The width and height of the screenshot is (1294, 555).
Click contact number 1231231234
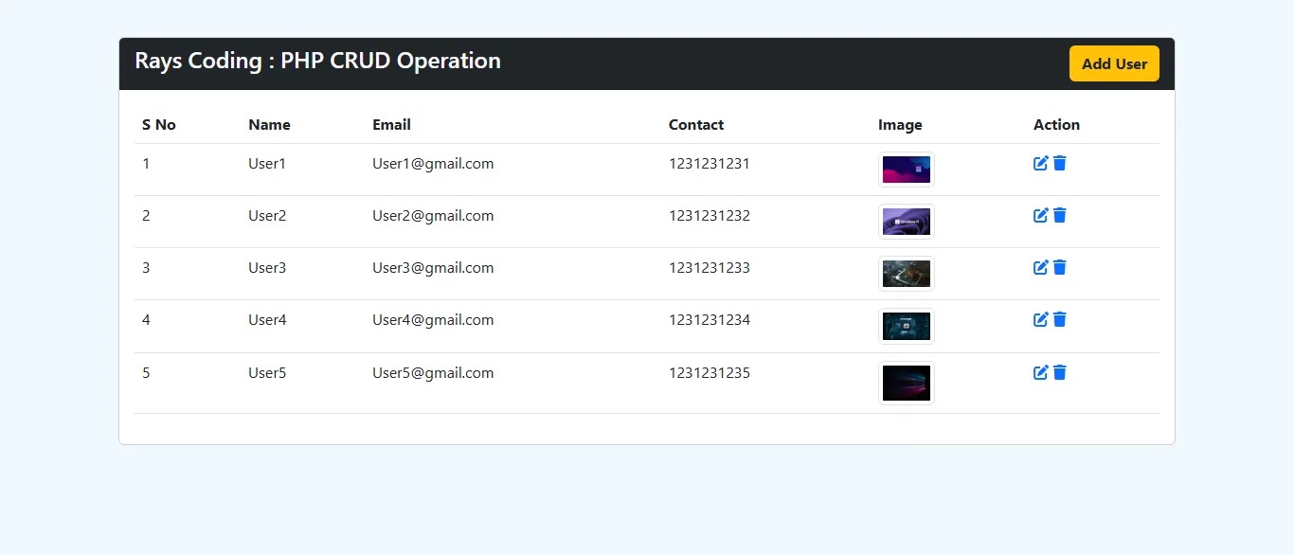(710, 319)
